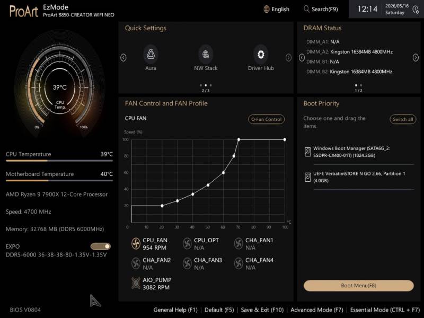Select the CPU_OPT fan icon
424x318 pixels.
[187, 244]
